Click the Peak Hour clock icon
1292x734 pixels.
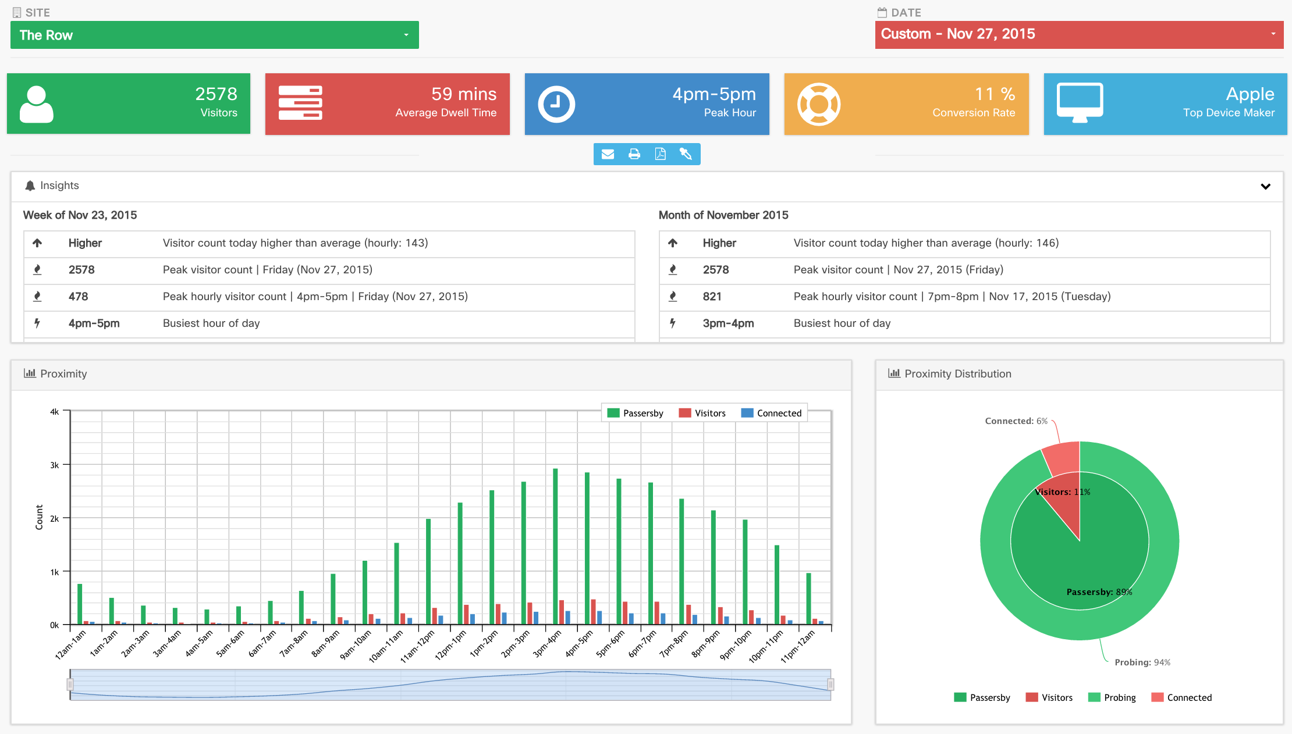[x=556, y=104]
